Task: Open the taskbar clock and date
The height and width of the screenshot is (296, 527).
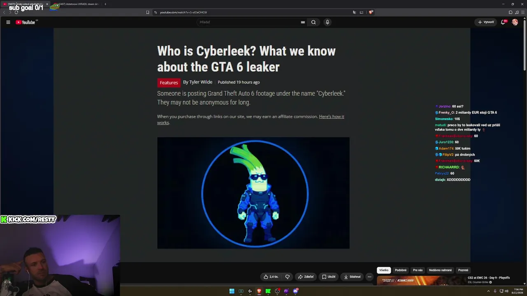Action: (x=517, y=291)
